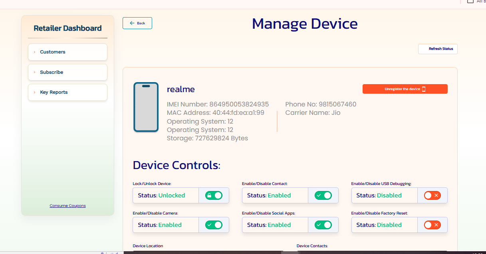Click Camera Status: Enabled text

(160, 225)
